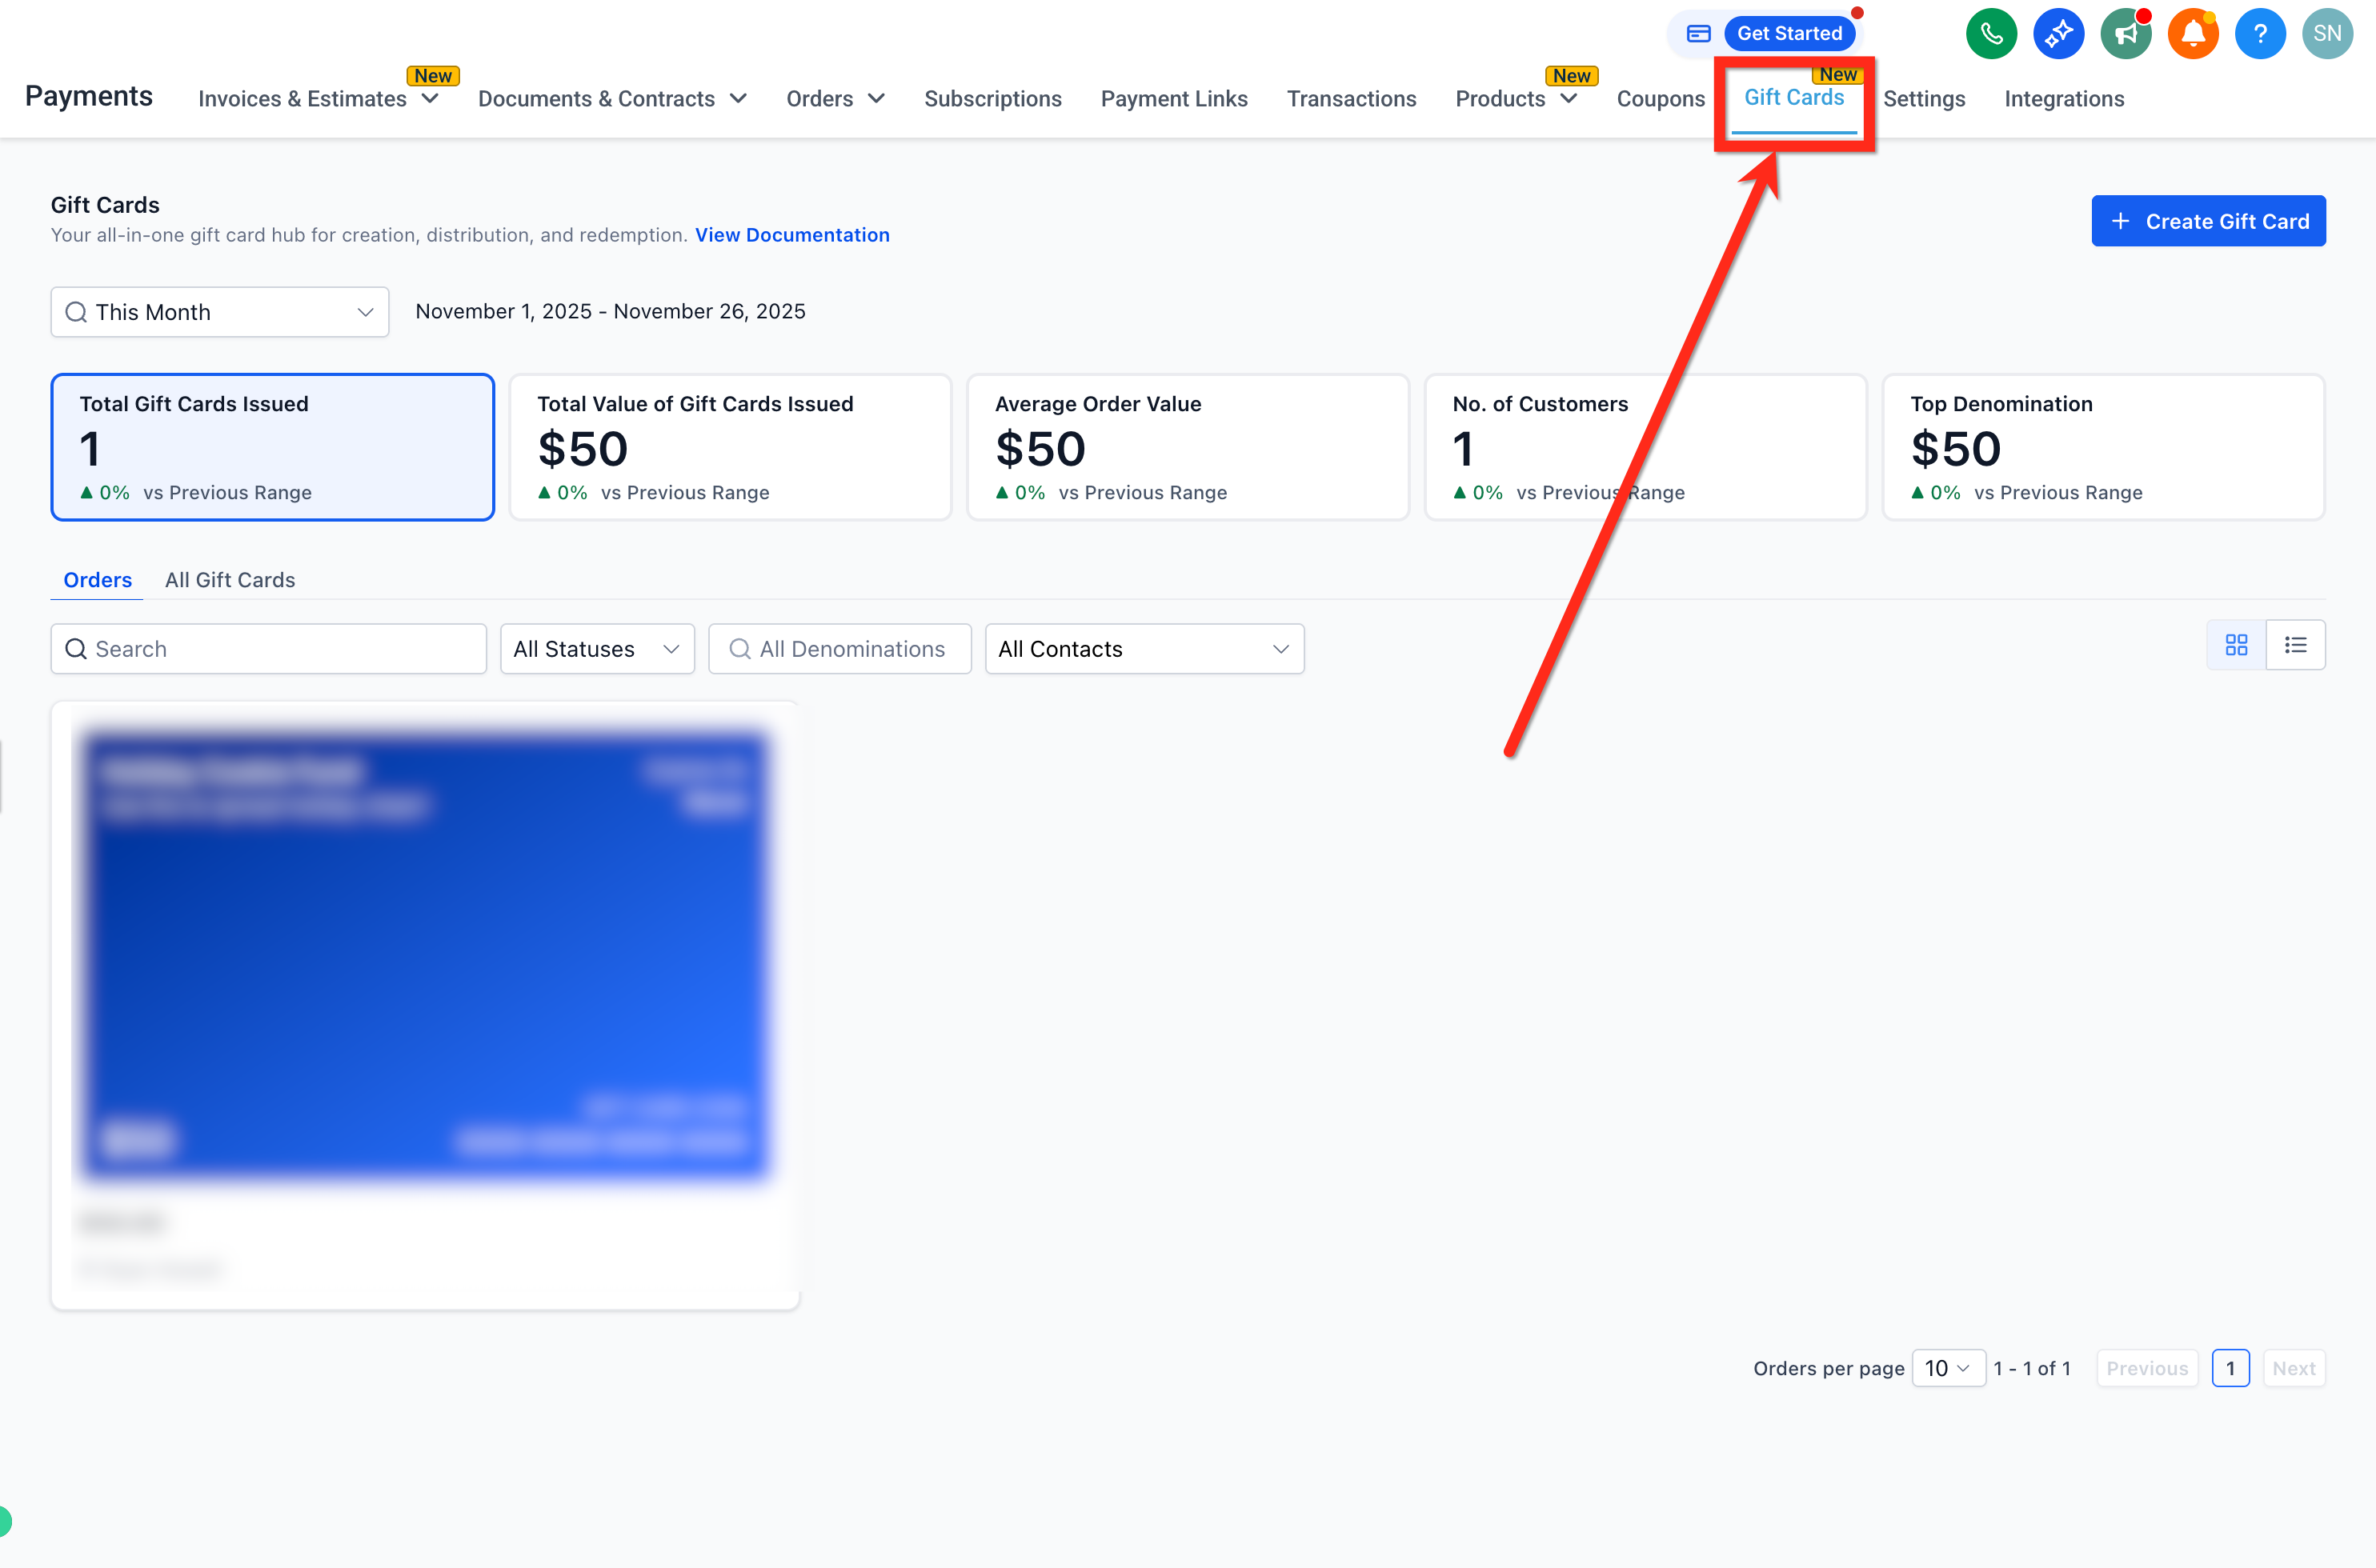Go to Integrations tab

tap(2064, 99)
